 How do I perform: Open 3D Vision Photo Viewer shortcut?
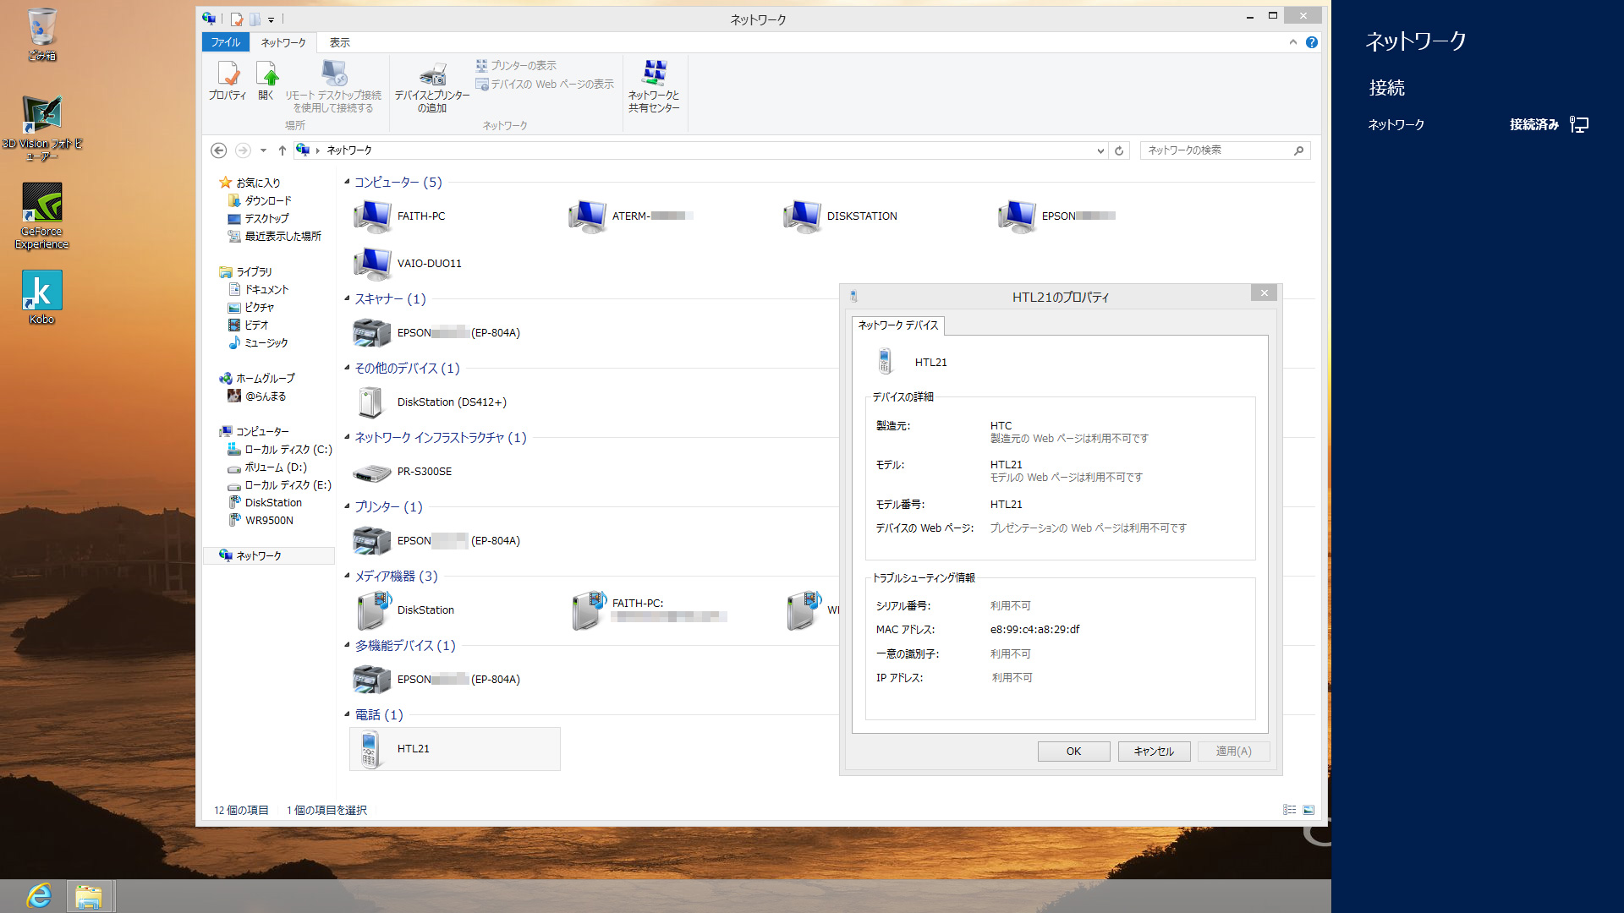(x=41, y=128)
